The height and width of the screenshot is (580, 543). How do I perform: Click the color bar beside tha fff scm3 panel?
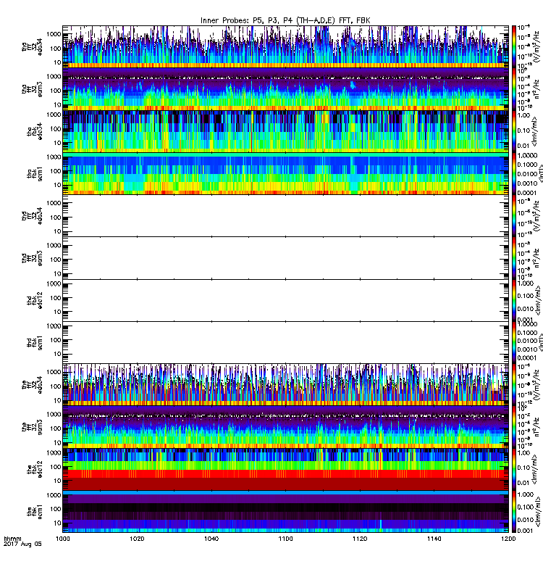(x=514, y=89)
